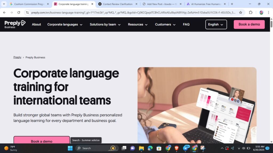The width and height of the screenshot is (273, 153).
Task: Close the Coohom Commission Program tab
Action: click(x=48, y=4)
